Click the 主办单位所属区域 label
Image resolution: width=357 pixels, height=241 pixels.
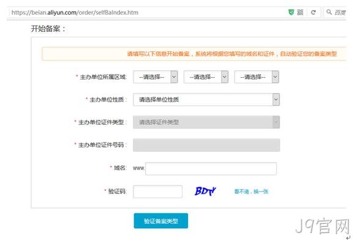(103, 77)
